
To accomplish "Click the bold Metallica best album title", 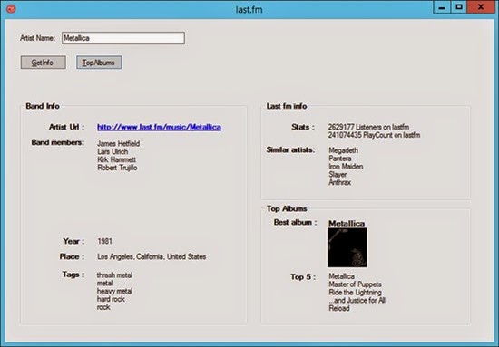I will point(347,224).
